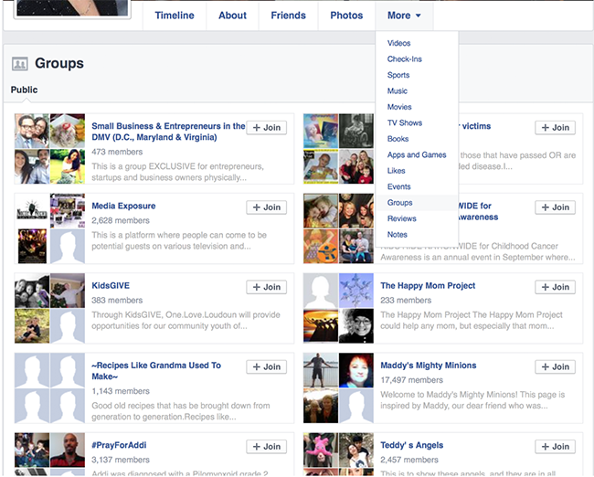Join the Media Exposure group
This screenshot has width=594, height=477.
[267, 207]
